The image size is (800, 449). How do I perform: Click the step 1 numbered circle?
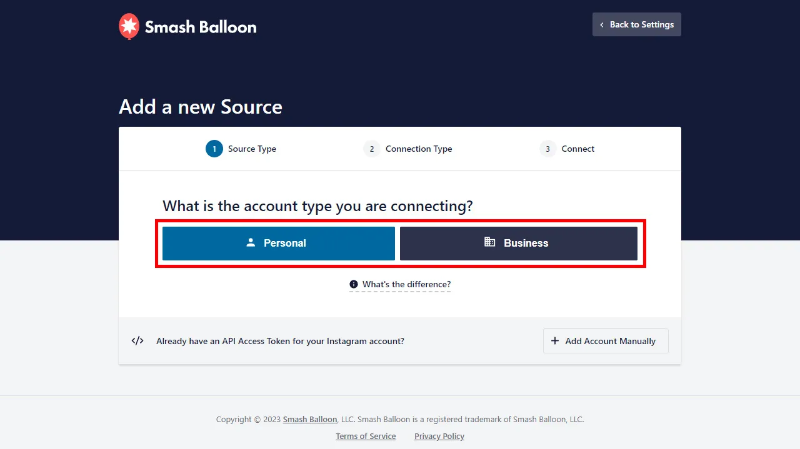click(214, 149)
